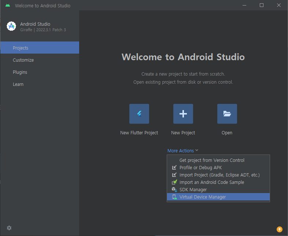The height and width of the screenshot is (236, 288).
Task: Click the Virtual Device Manager phone icon
Action: pos(174,197)
